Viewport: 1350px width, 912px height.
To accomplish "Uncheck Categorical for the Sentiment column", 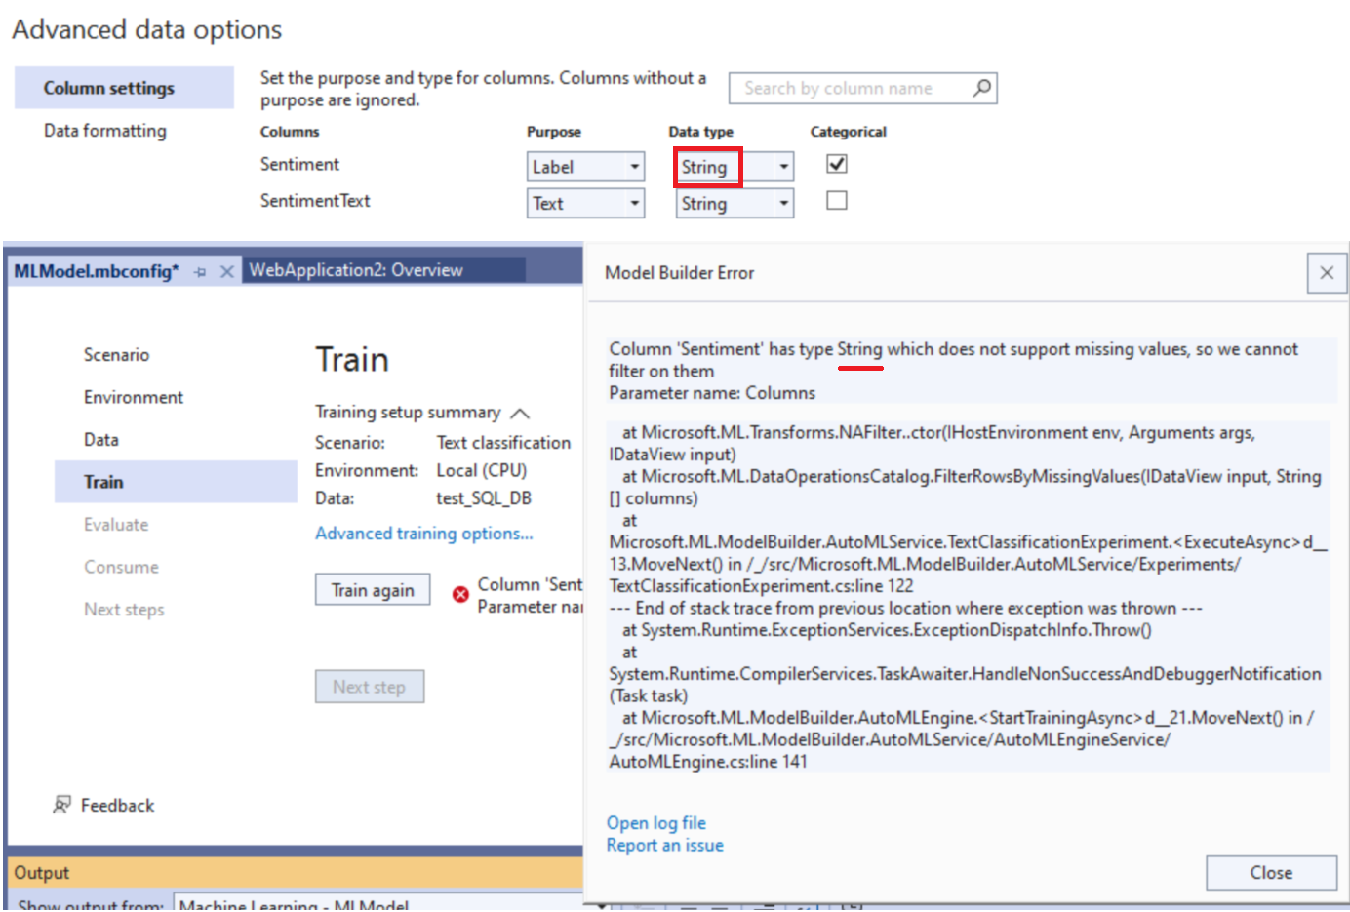I will 836,164.
